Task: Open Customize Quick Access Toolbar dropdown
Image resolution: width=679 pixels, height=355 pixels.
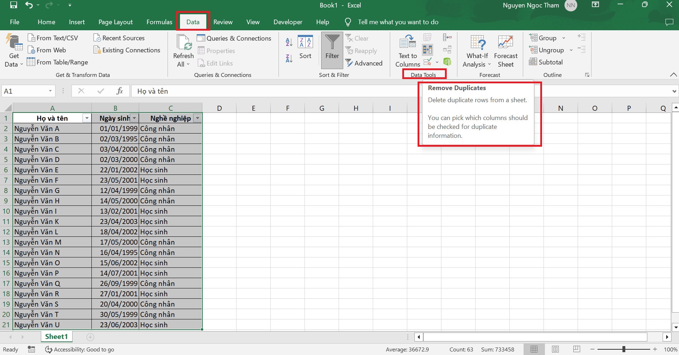Action: (70, 5)
